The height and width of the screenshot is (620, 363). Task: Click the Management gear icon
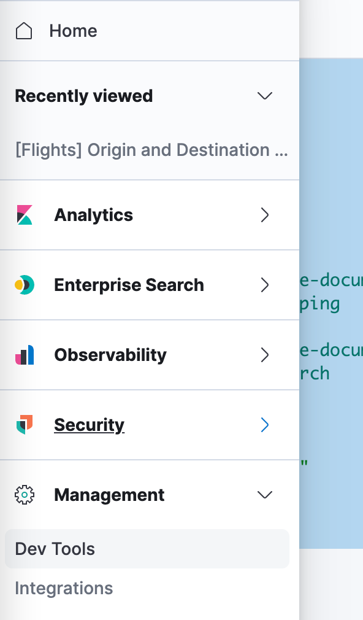pyautogui.click(x=25, y=495)
